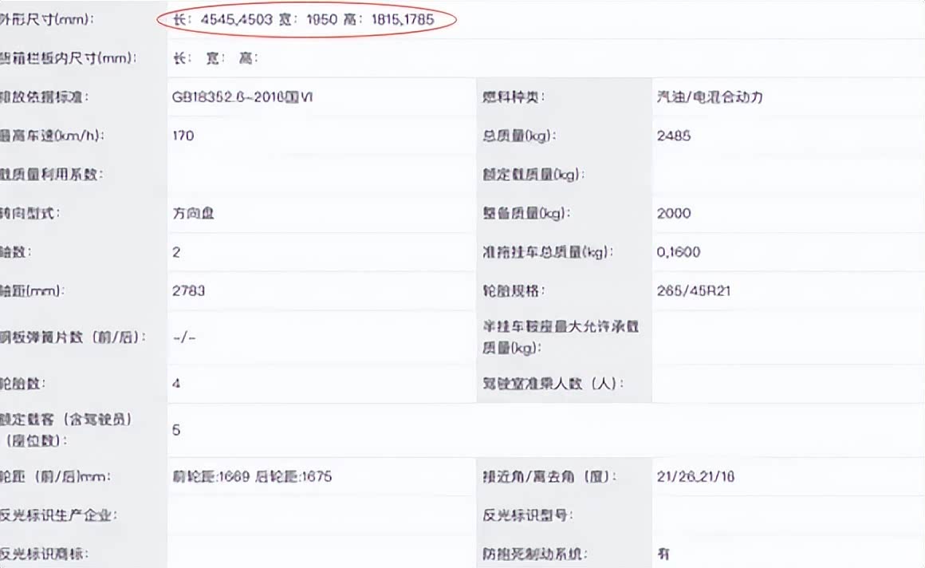925x568 pixels.
Task: Select the 轴距 wheelbase value 2783
Action: (189, 290)
